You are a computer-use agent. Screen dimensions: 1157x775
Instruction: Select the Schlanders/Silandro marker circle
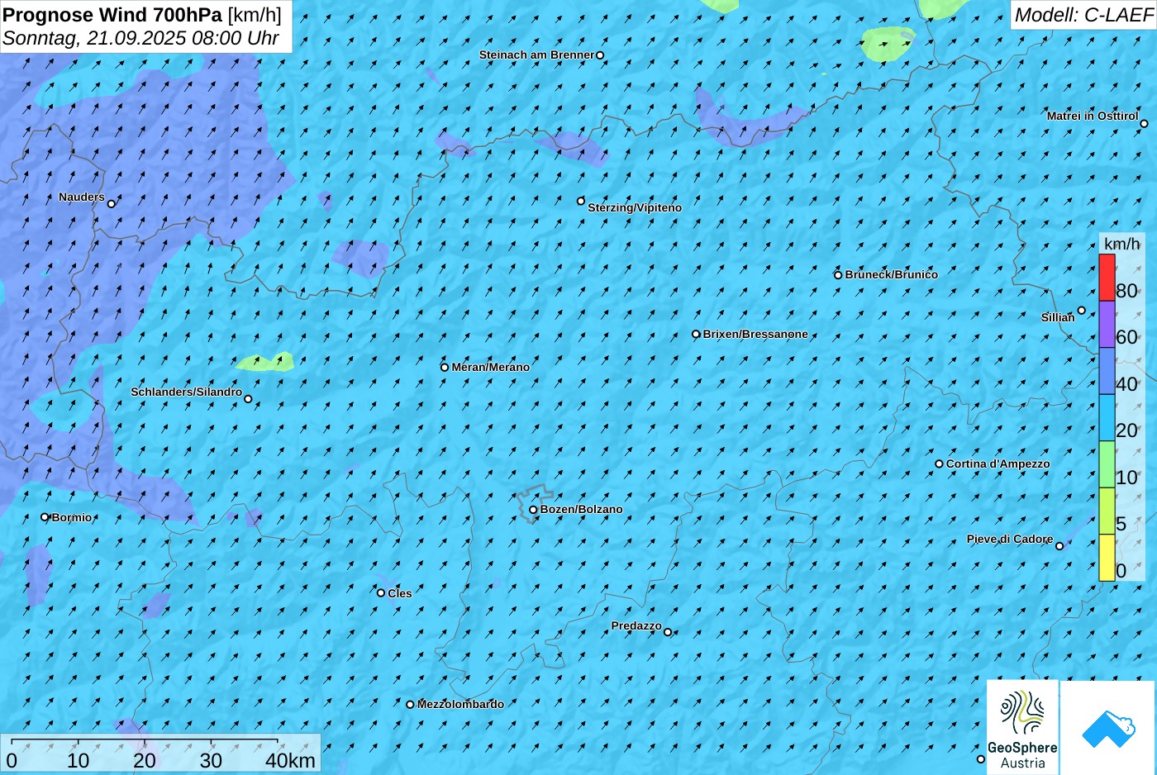248,399
